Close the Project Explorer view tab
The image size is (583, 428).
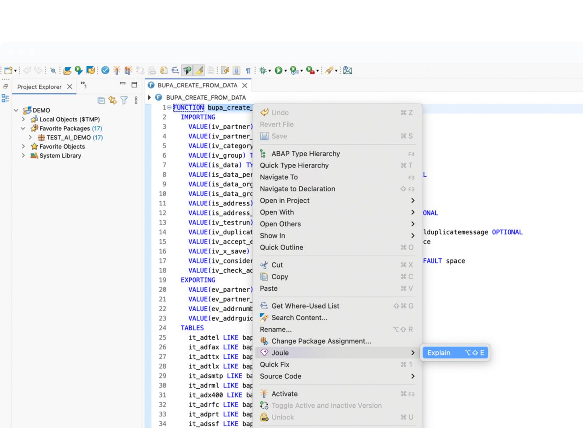click(x=70, y=87)
